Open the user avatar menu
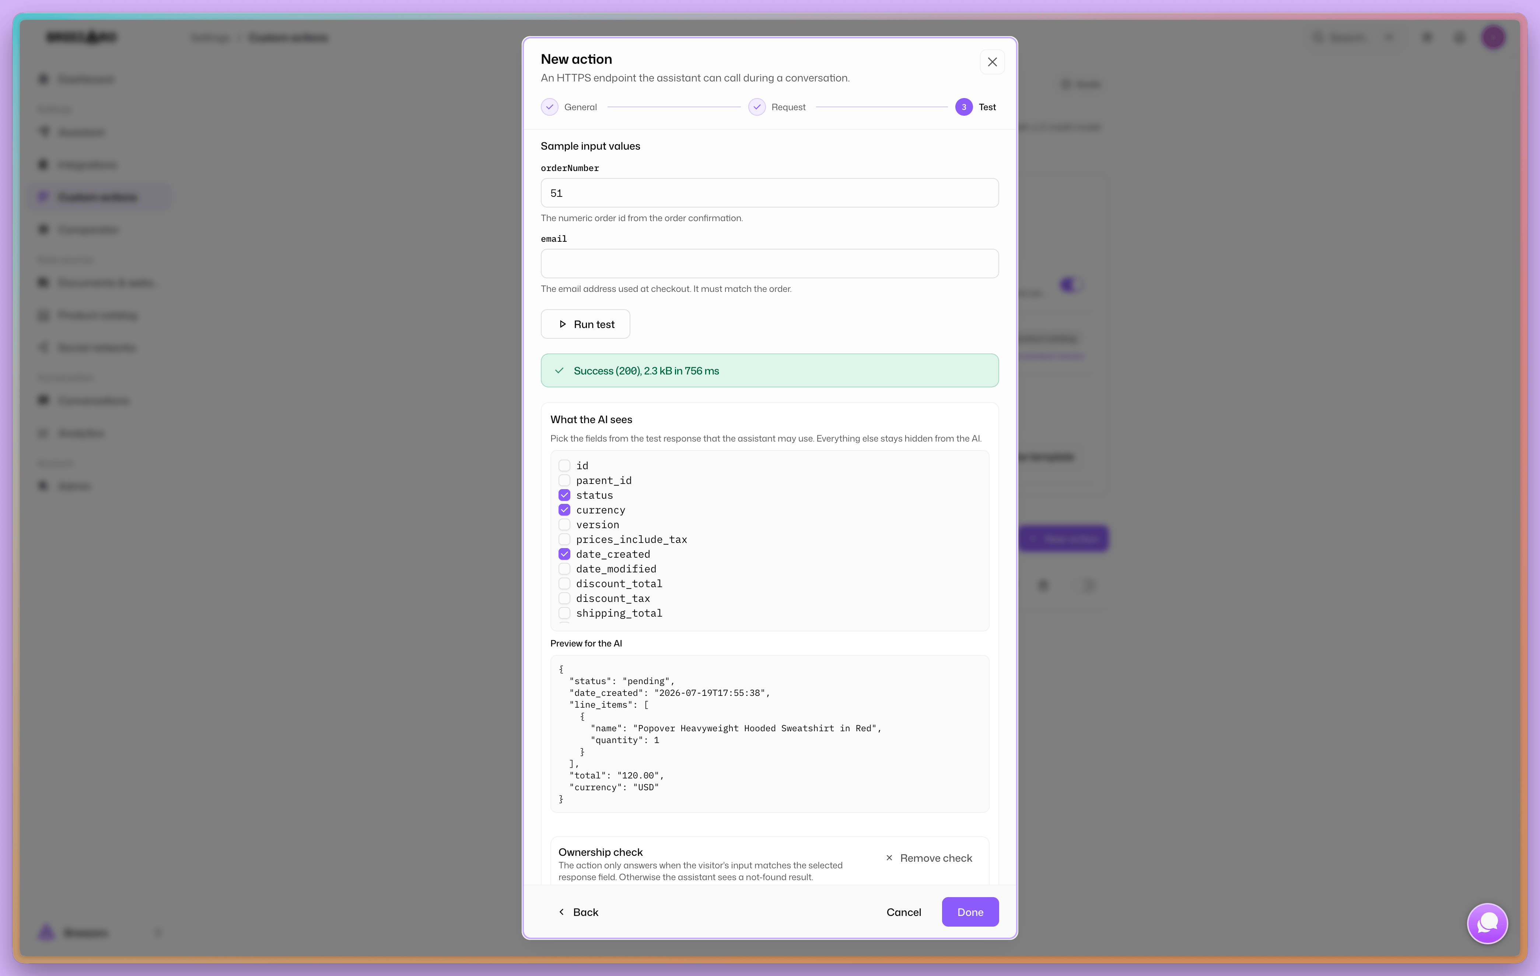The image size is (1540, 976). (x=1493, y=37)
